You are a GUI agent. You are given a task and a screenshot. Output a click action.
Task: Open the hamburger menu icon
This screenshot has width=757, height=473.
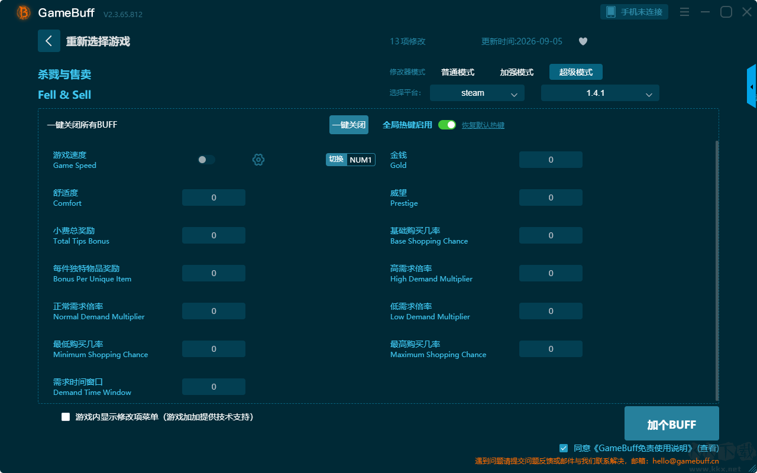[684, 12]
